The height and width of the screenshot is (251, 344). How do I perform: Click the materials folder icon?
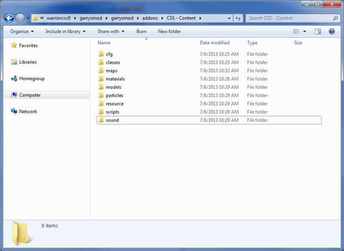click(x=100, y=79)
